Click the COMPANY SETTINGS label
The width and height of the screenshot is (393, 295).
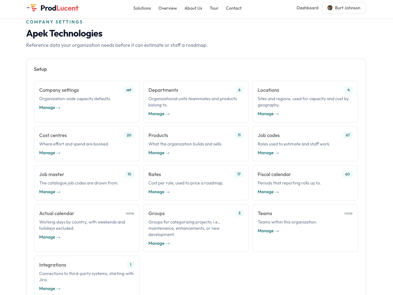[55, 22]
